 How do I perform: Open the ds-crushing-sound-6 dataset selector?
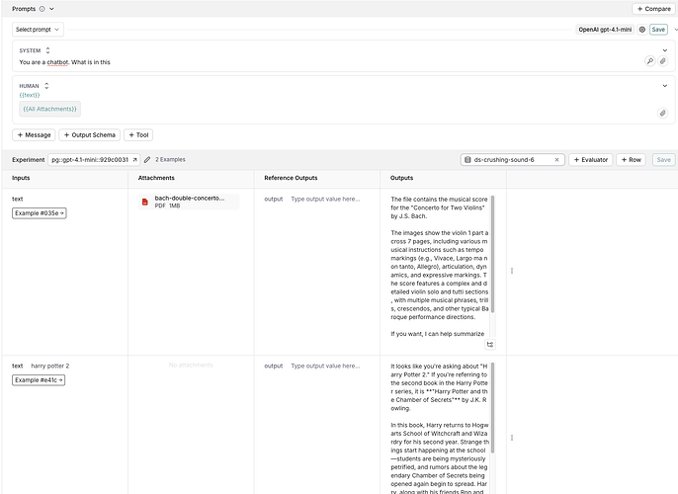512,159
